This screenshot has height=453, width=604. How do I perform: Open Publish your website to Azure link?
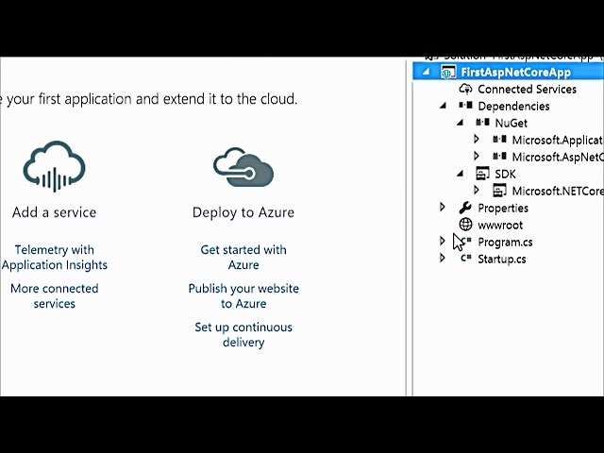pos(243,295)
